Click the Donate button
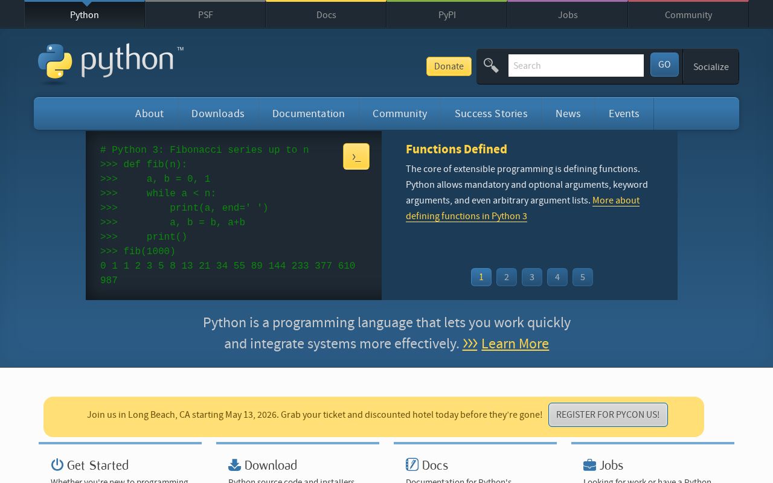 click(x=449, y=66)
